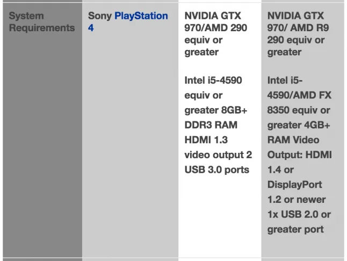Screen dimensions: 347x261
Task: Click the USB 3.0 ports text
Action: [x=217, y=170]
